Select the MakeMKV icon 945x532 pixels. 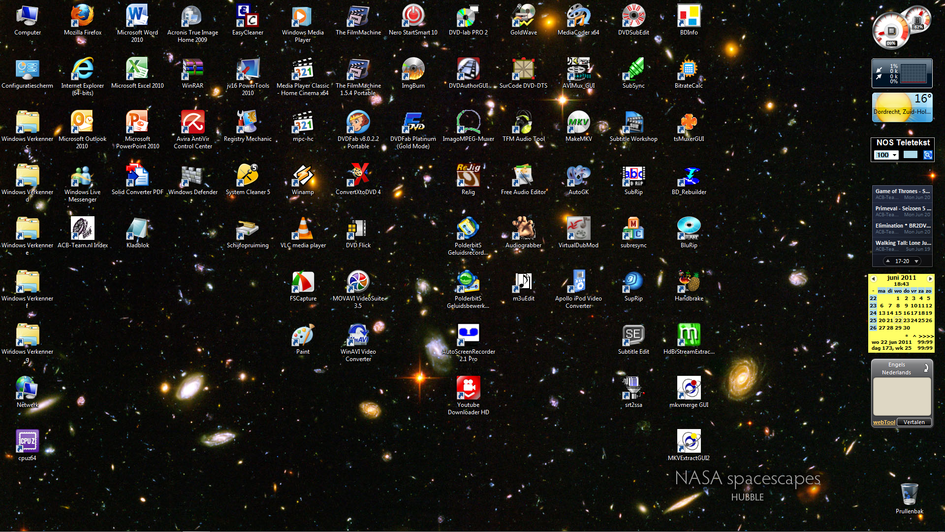[x=578, y=127]
